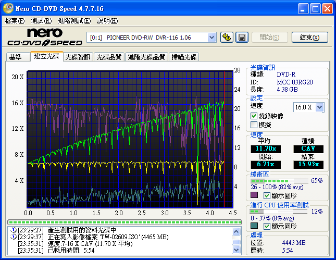Open the 檔案 menu

click(x=14, y=21)
